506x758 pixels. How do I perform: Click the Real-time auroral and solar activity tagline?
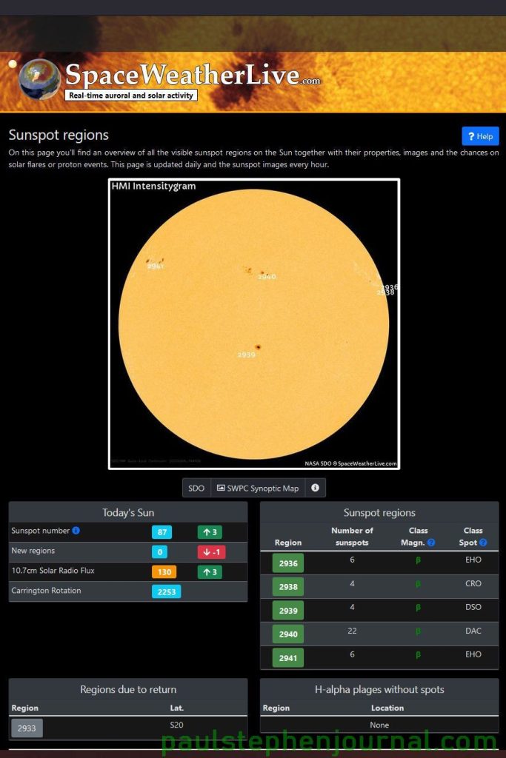point(131,95)
